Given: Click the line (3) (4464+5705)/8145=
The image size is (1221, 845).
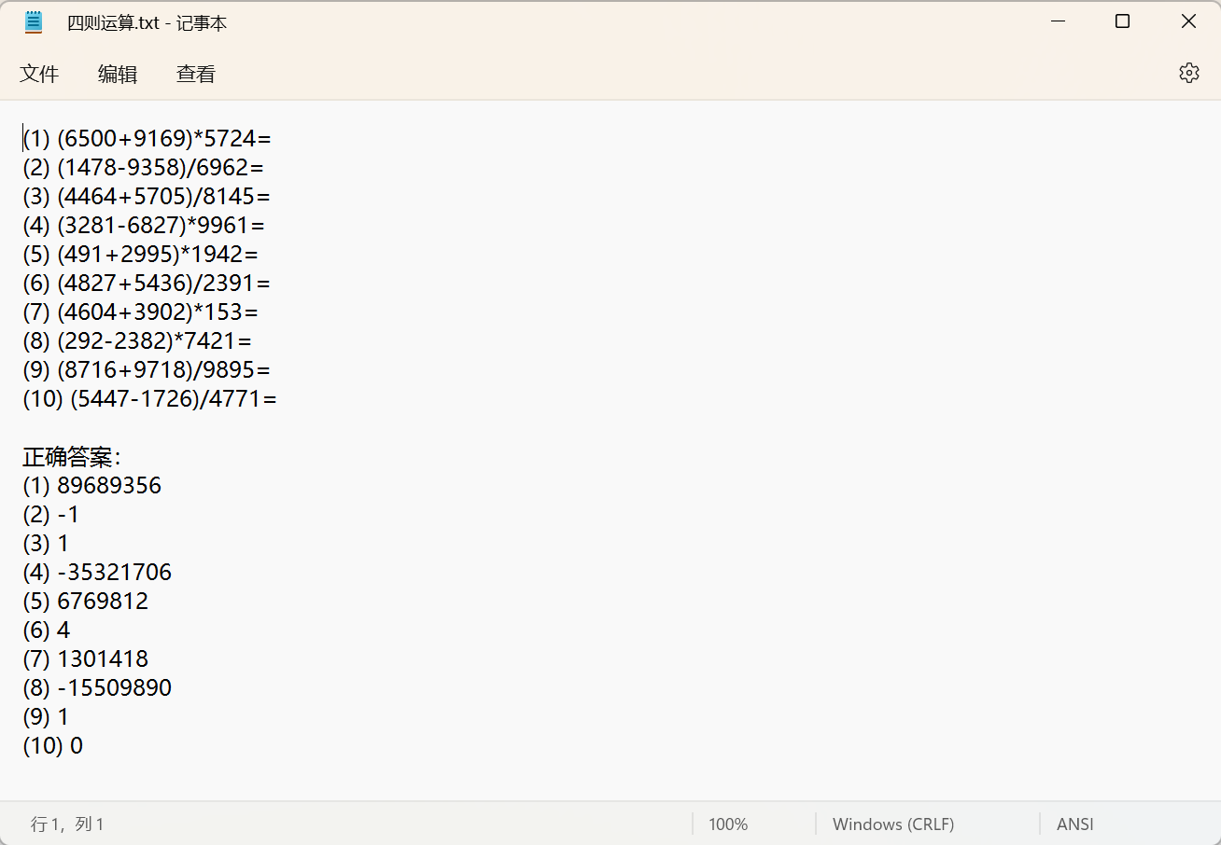Looking at the screenshot, I should [x=147, y=197].
